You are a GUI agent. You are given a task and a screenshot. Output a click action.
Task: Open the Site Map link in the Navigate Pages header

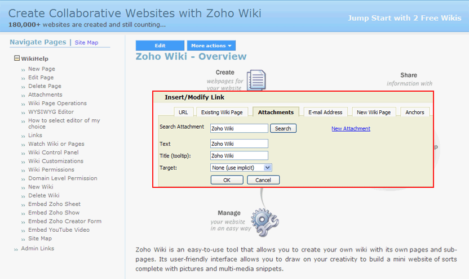pos(86,43)
